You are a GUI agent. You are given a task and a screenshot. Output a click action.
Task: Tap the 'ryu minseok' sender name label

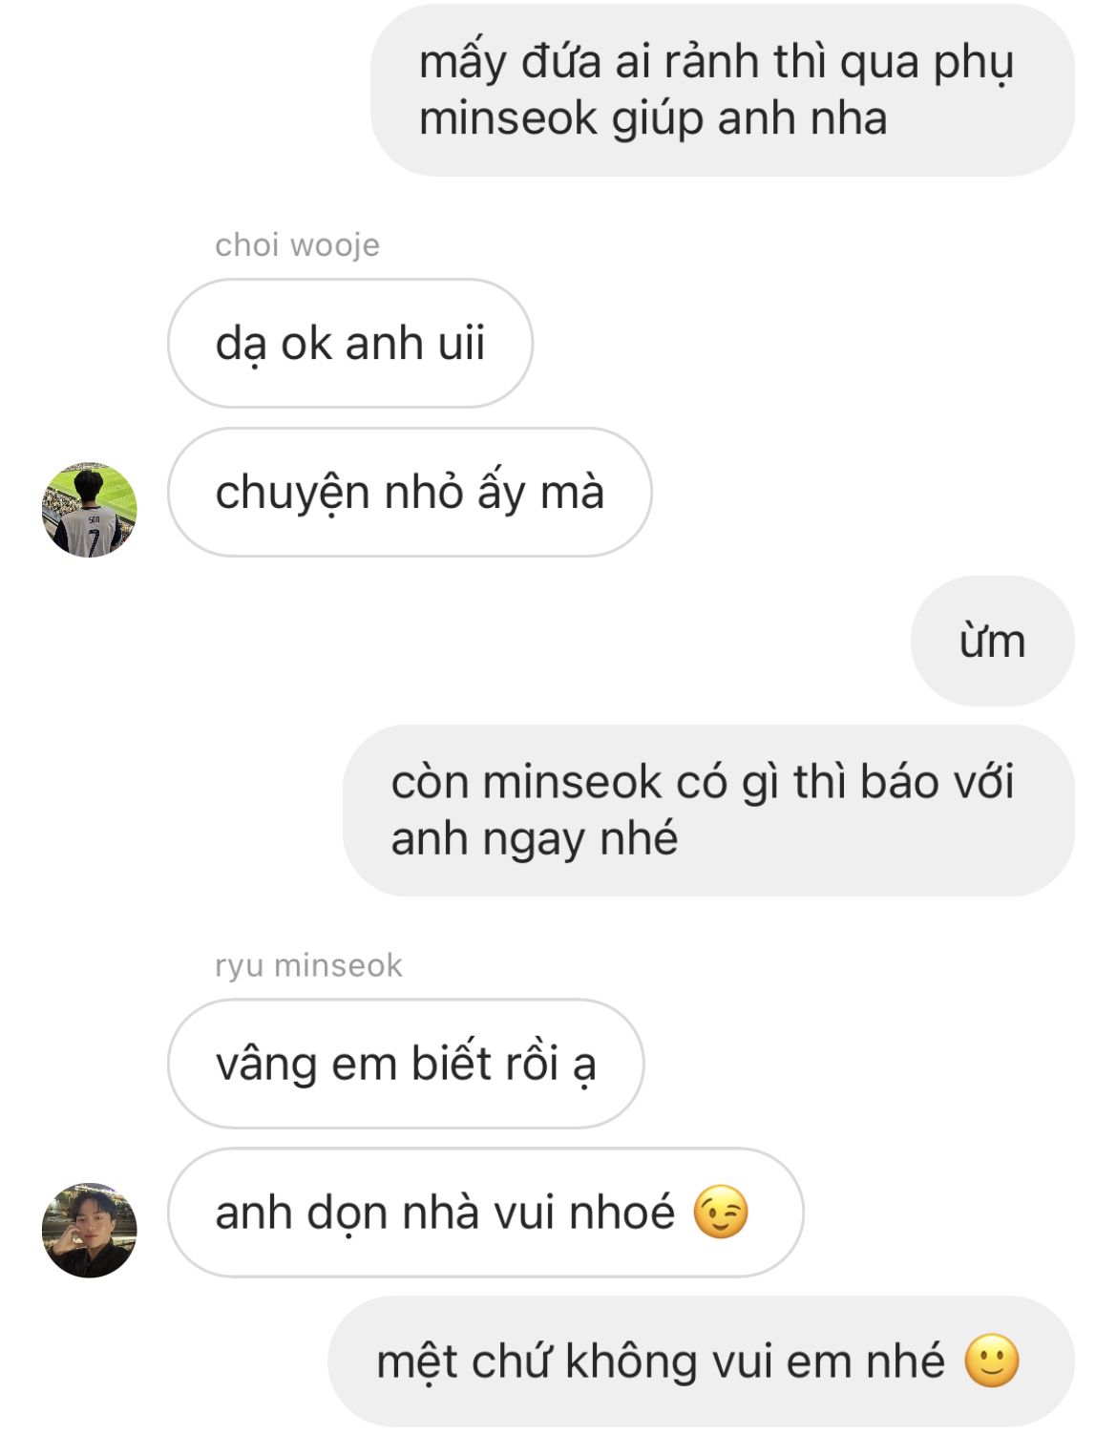(308, 965)
